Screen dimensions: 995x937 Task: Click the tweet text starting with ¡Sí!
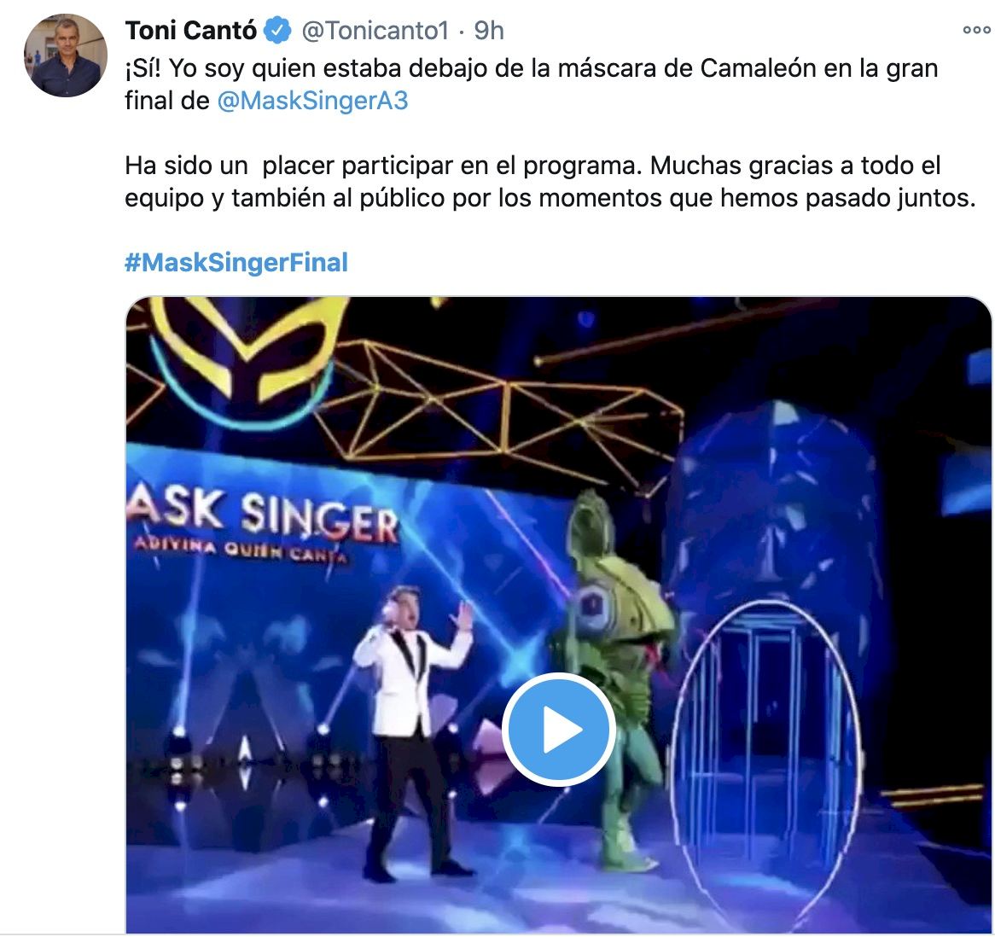[x=531, y=84]
